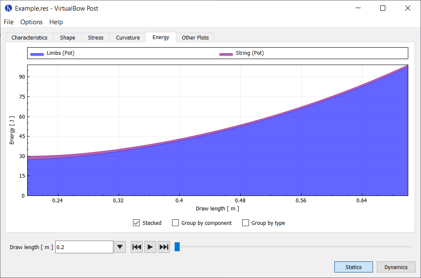Click the draw length slider handle
Image resolution: width=421 pixels, height=278 pixels.
(177, 247)
